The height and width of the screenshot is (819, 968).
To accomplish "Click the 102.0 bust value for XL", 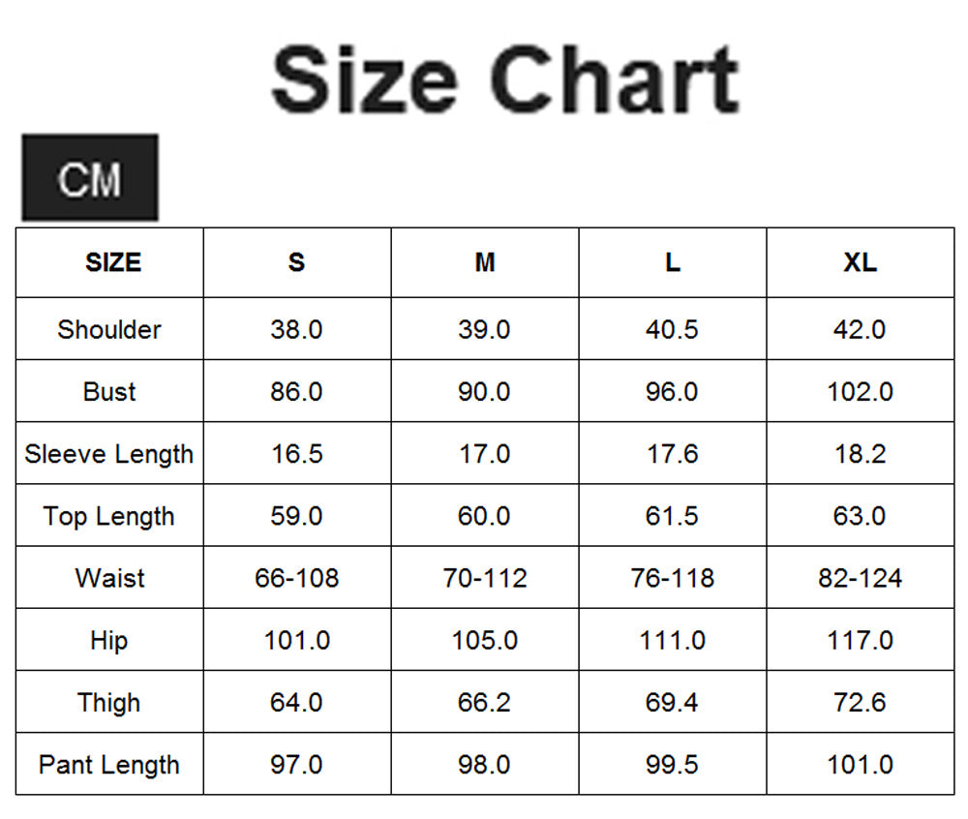I will coord(861,391).
